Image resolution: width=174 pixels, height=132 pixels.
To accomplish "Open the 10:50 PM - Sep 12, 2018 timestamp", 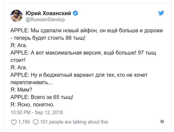I will point(37,112).
